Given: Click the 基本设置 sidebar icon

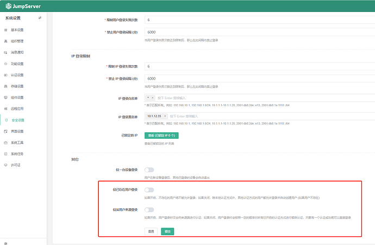Looking at the screenshot, I should coord(6,30).
